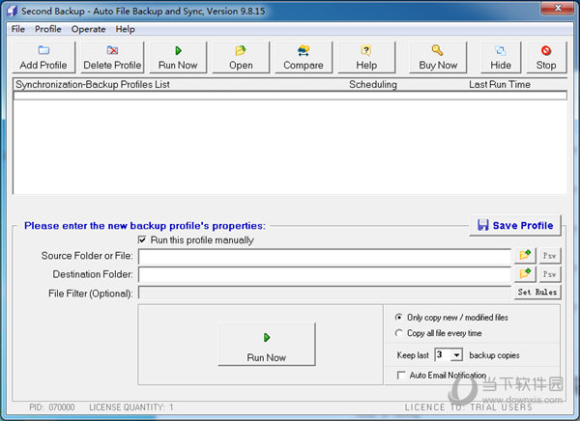
Task: Open the Help menu in the menu bar
Action: 125,29
